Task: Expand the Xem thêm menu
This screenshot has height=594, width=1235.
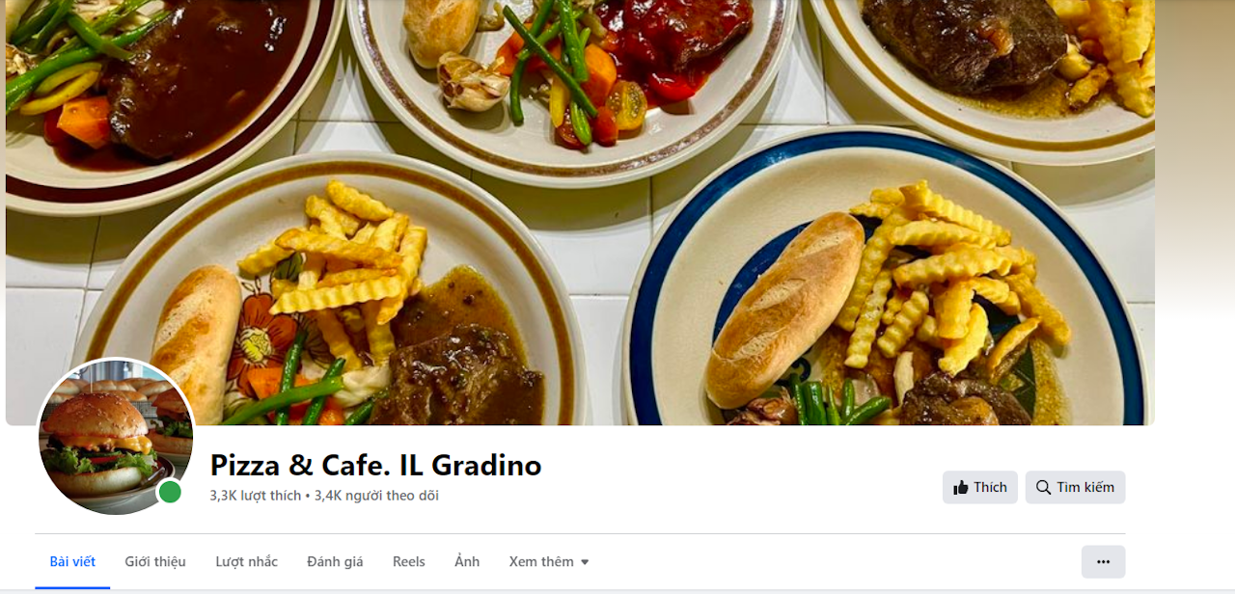Action: (x=549, y=562)
